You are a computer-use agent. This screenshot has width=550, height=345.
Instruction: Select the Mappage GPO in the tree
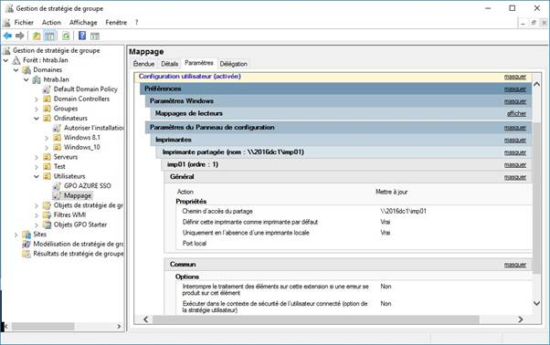point(78,196)
